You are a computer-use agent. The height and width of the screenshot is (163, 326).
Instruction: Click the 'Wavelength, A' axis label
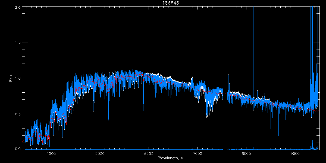coord(171,158)
